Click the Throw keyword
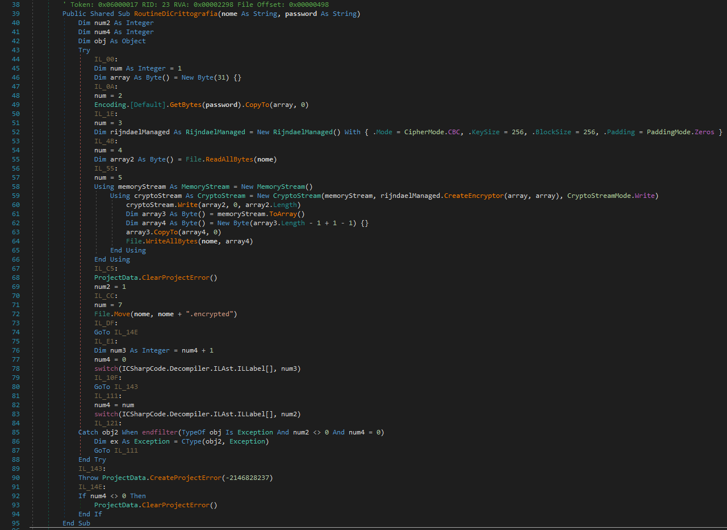 (x=88, y=478)
